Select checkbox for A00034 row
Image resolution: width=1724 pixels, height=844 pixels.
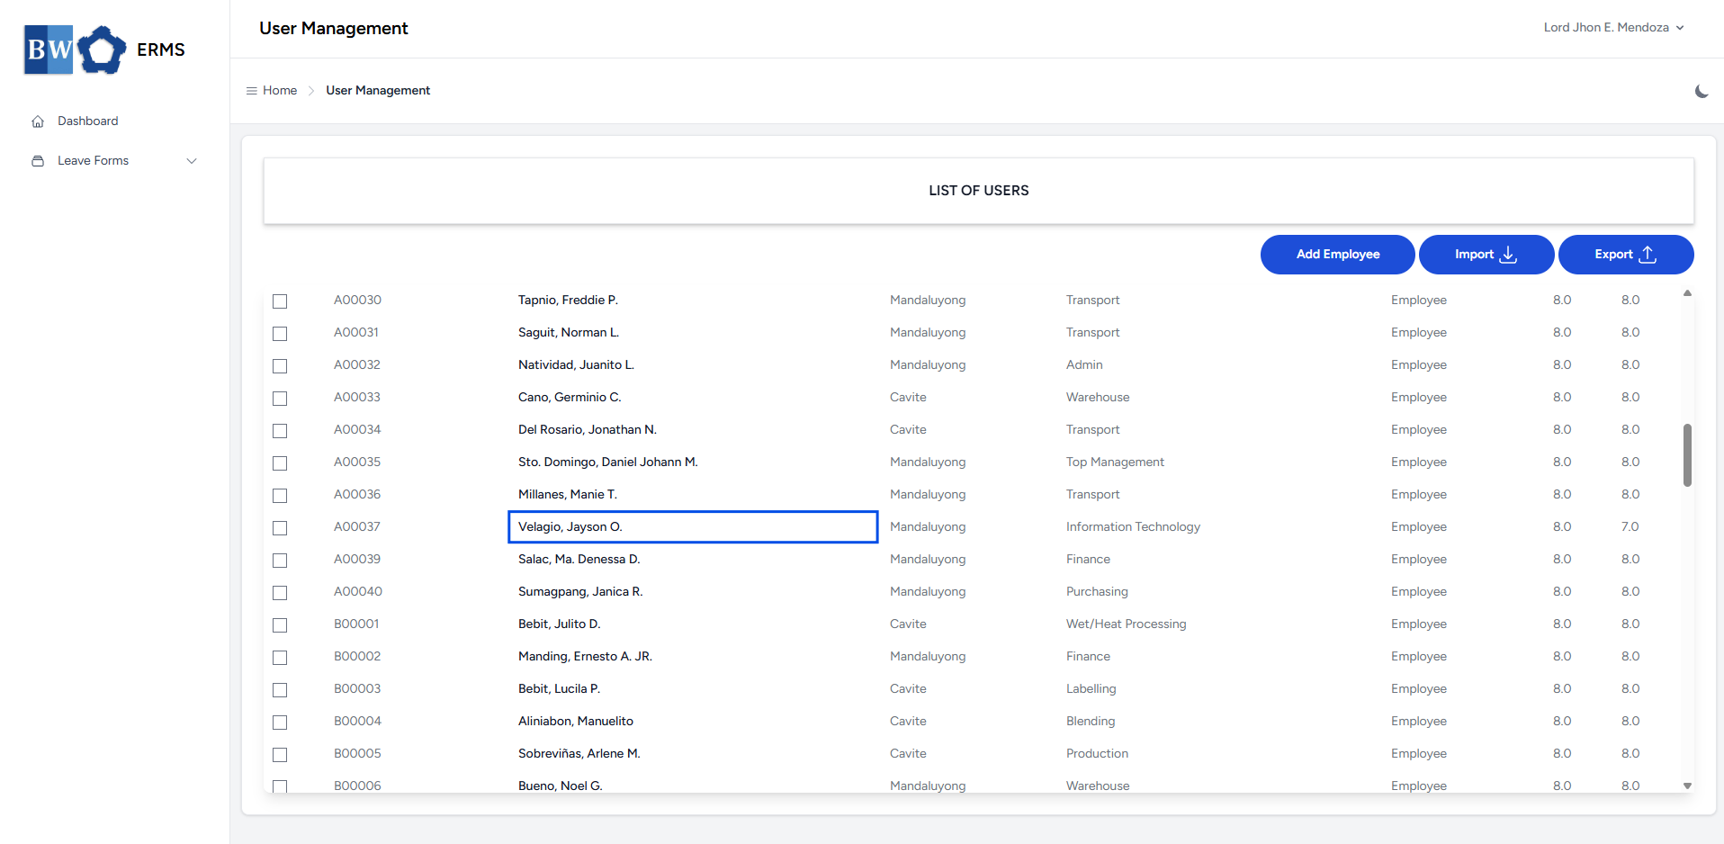280,431
